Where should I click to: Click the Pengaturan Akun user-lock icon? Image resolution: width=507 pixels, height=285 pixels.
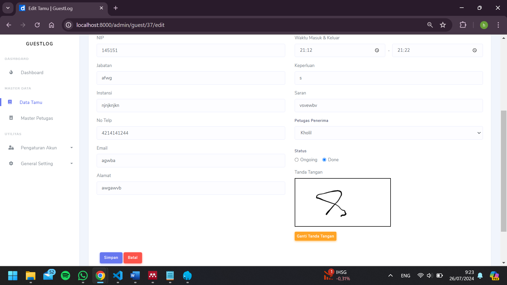coord(11,148)
